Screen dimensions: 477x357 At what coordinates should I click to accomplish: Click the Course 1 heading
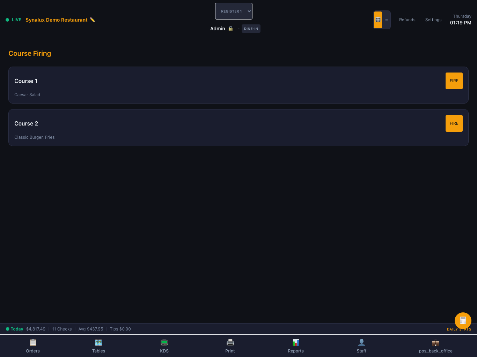[x=26, y=81]
